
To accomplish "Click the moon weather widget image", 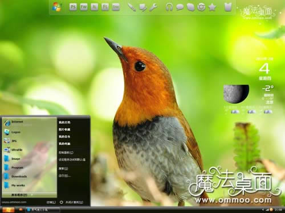I will [237, 94].
